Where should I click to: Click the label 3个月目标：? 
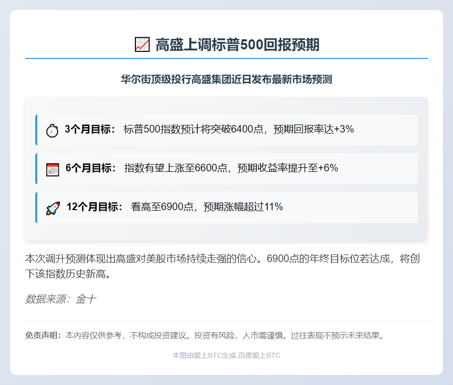click(x=91, y=129)
